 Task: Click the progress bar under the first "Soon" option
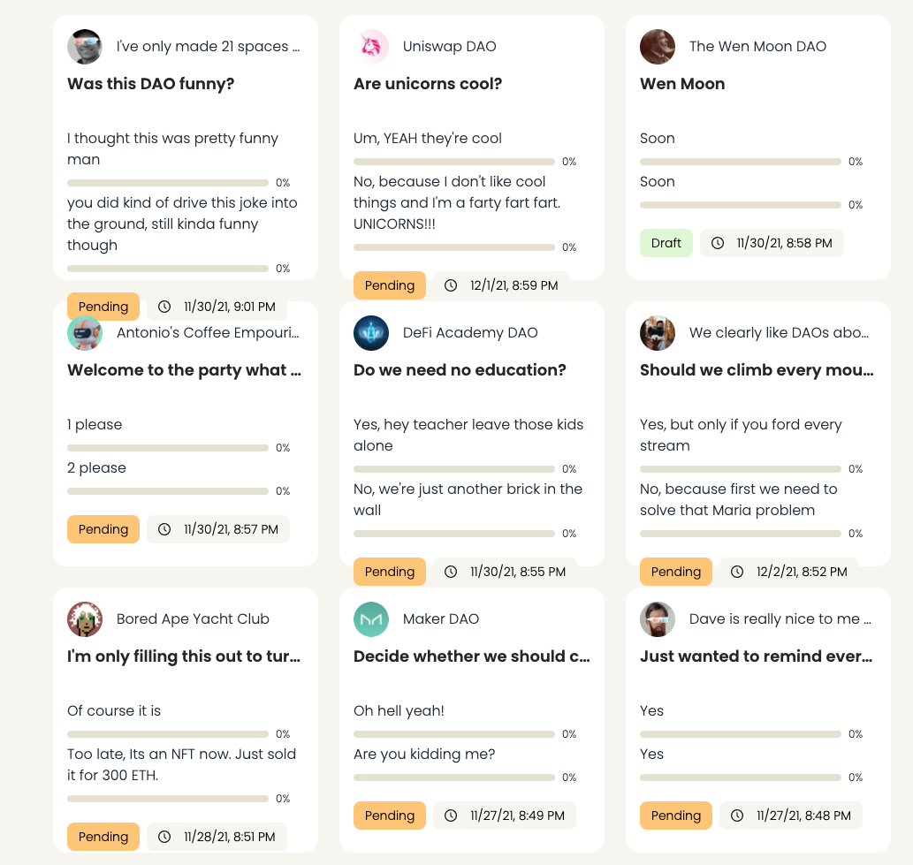pyautogui.click(x=740, y=161)
